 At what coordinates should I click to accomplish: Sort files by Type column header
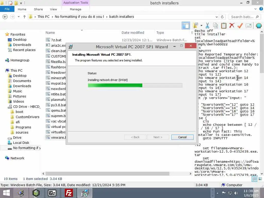click(x=160, y=33)
